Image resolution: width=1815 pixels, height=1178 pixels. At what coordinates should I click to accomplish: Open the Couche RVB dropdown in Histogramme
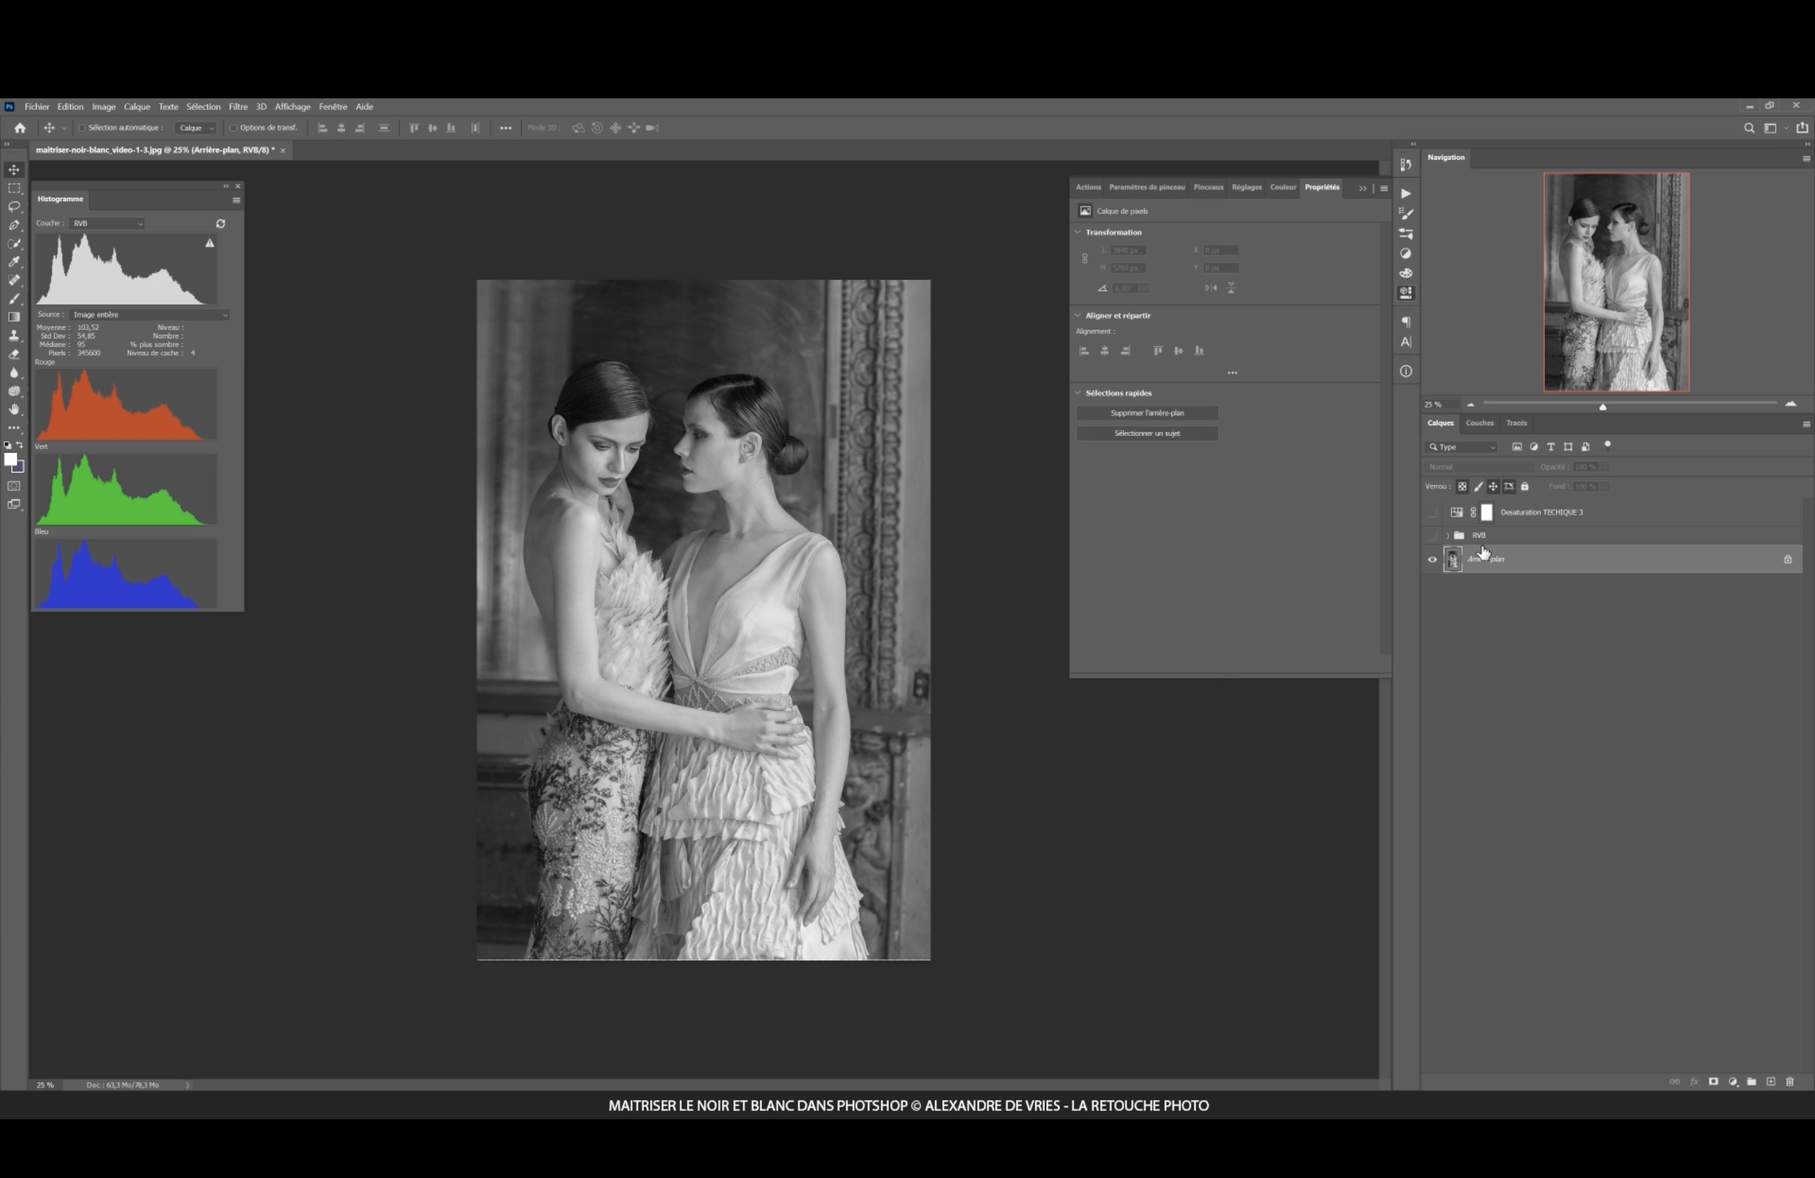pyautogui.click(x=107, y=224)
